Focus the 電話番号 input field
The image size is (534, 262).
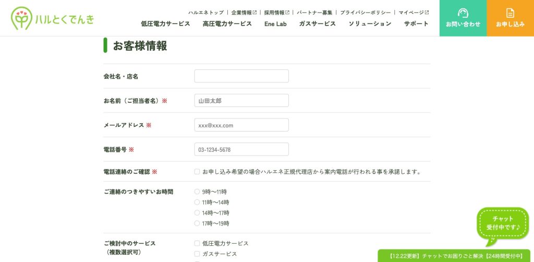point(241,149)
